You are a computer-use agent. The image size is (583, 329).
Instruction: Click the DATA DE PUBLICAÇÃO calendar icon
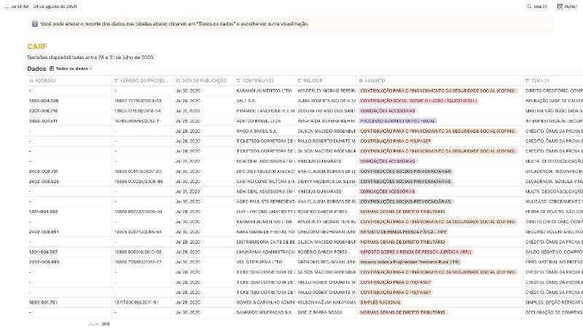click(178, 80)
